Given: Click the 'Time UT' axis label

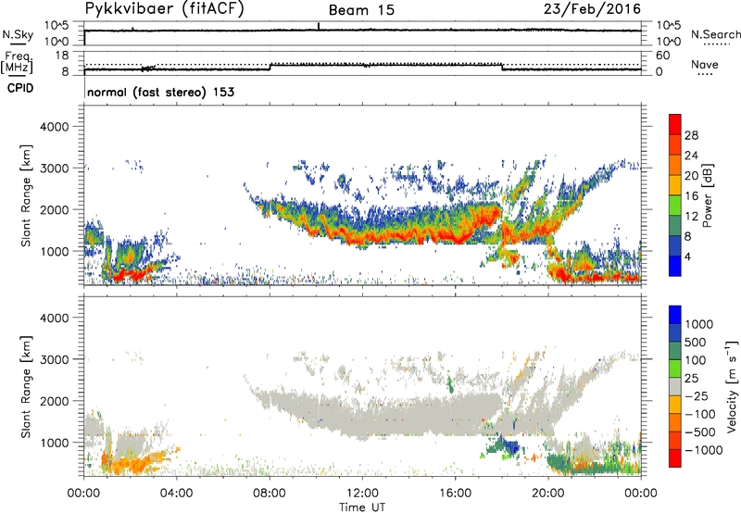Looking at the screenshot, I should click(x=362, y=507).
